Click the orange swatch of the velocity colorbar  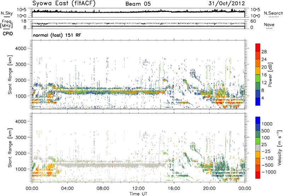(x=258, y=161)
